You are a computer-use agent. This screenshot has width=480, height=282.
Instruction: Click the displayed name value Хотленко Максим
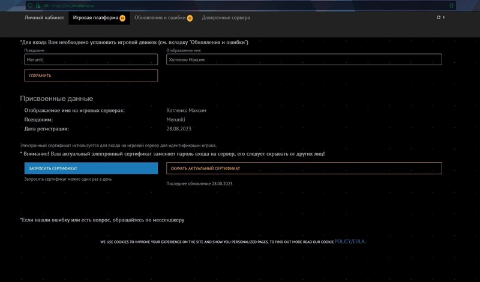(x=186, y=110)
